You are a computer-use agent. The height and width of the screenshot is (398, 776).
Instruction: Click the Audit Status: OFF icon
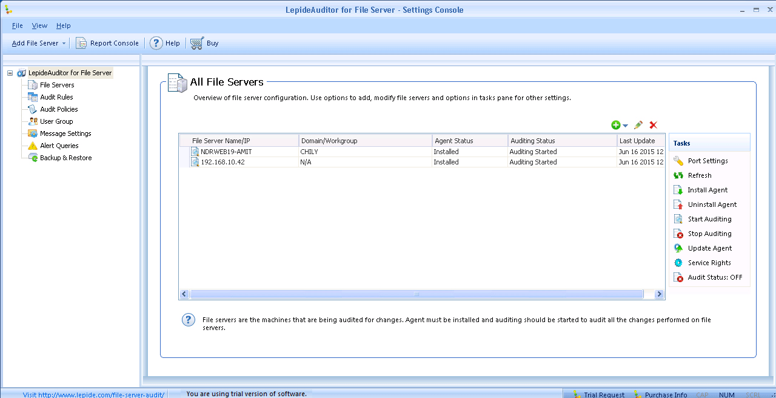(678, 277)
